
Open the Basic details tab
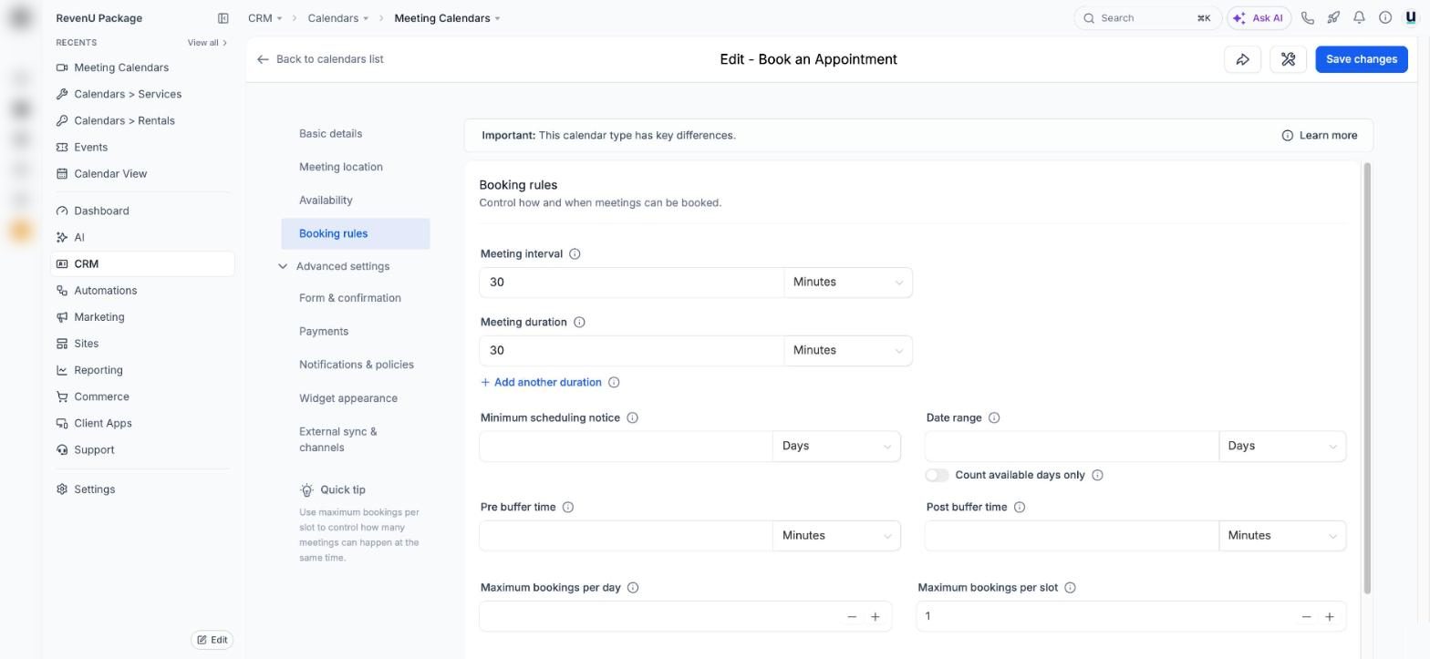point(330,134)
